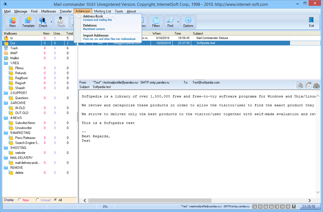Click the document-with-dial icon in message header

point(308,85)
